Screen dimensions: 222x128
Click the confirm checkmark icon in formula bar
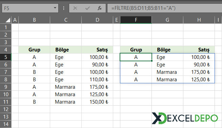point(87,8)
